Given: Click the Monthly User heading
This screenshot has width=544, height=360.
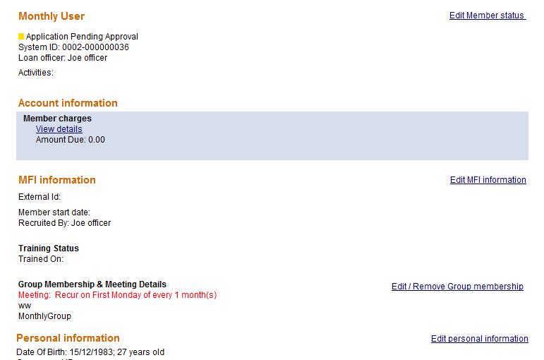Looking at the screenshot, I should pos(52,16).
